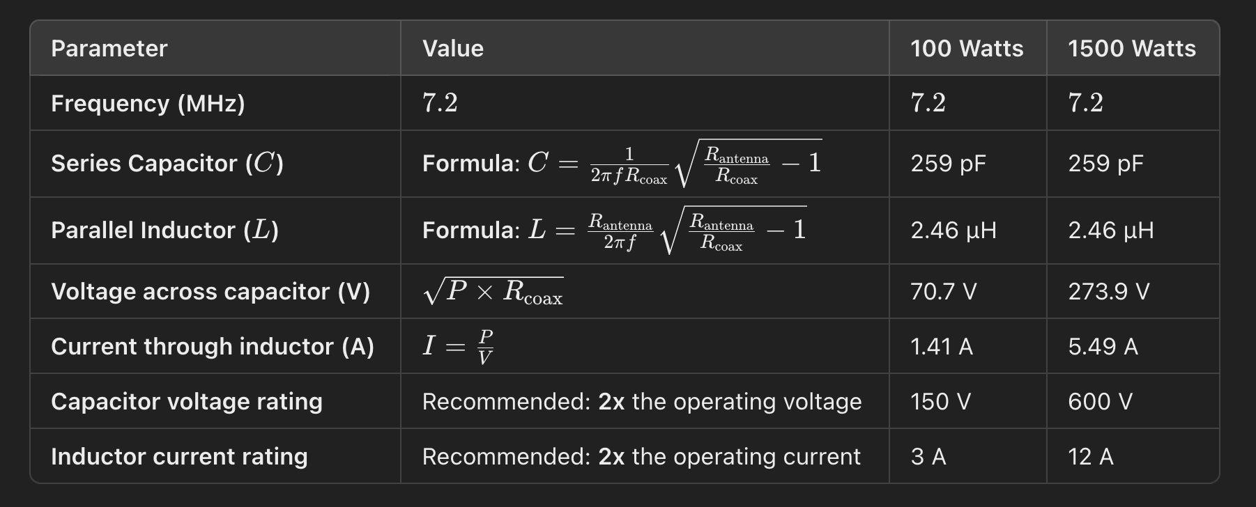The image size is (1256, 507).
Task: Select the 5.49 A current value
Action: (x=1103, y=347)
